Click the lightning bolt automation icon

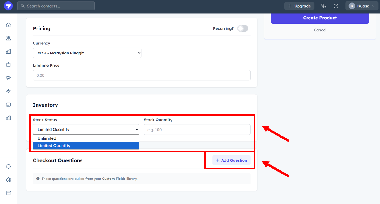pyautogui.click(x=8, y=91)
